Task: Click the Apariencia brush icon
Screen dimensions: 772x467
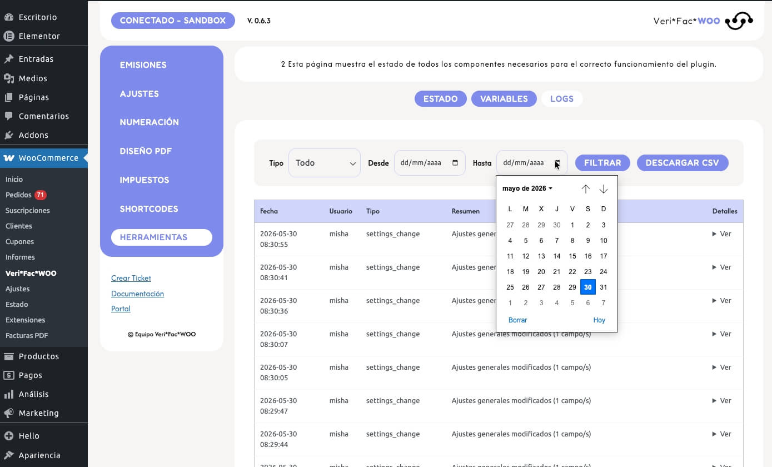Action: click(x=9, y=455)
